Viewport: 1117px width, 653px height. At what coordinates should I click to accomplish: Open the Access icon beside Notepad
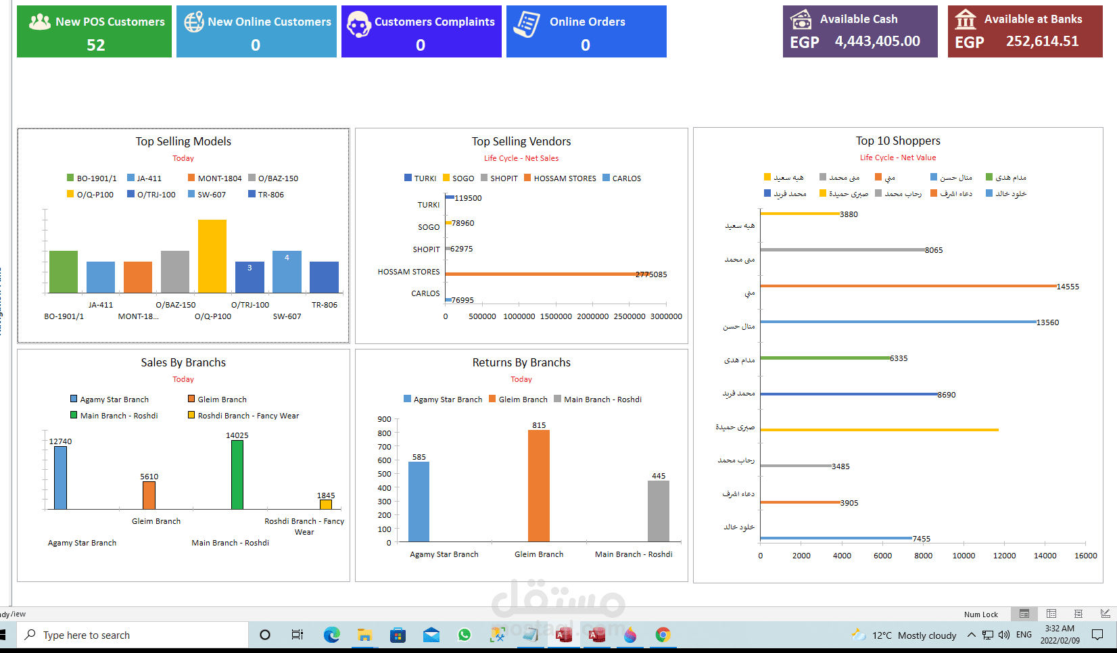(563, 635)
